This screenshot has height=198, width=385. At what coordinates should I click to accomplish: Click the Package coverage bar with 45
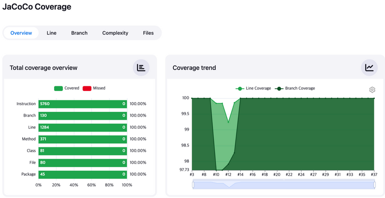click(83, 174)
